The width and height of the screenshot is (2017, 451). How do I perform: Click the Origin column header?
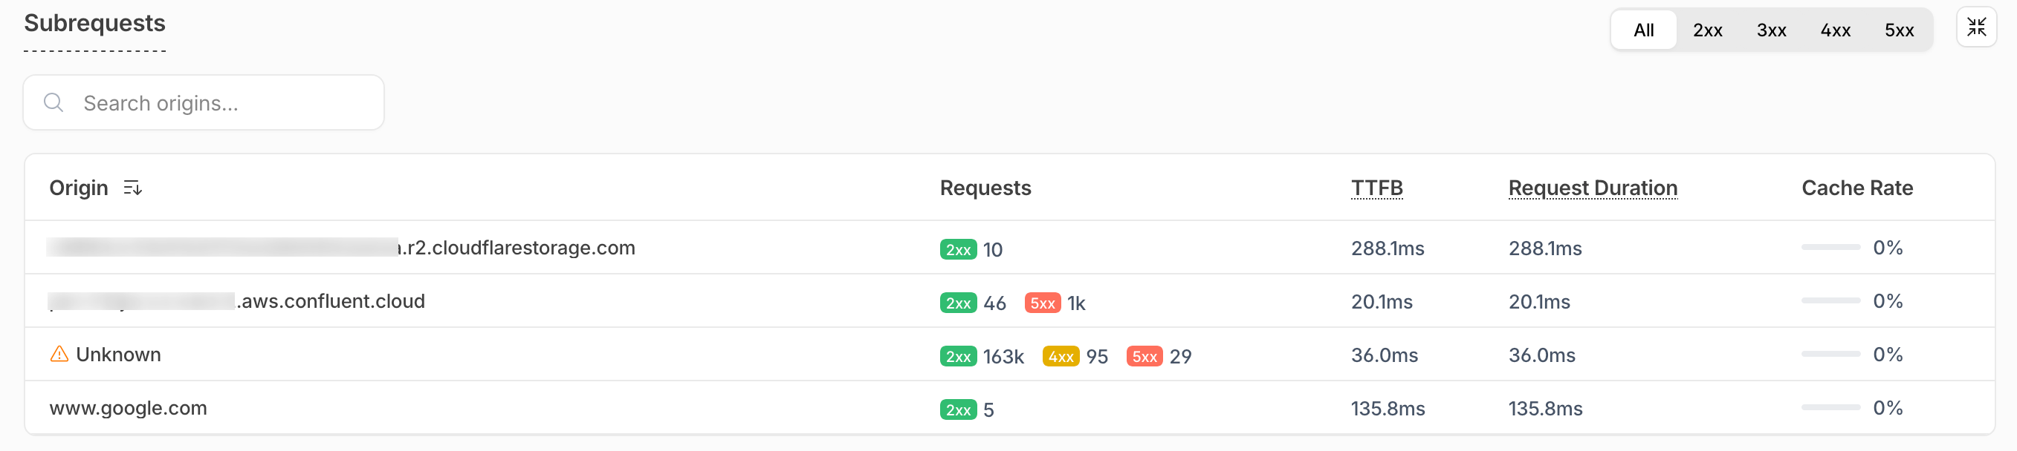click(x=78, y=188)
